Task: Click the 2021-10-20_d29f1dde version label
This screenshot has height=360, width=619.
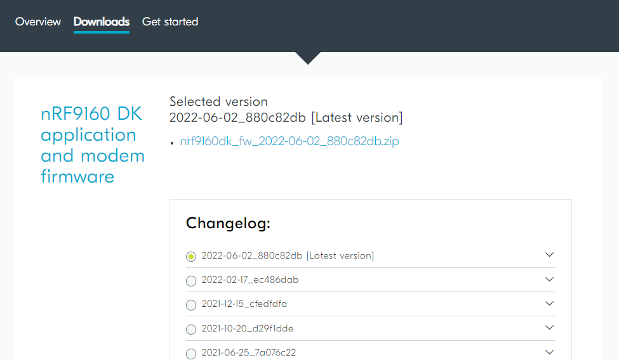Action: click(247, 328)
